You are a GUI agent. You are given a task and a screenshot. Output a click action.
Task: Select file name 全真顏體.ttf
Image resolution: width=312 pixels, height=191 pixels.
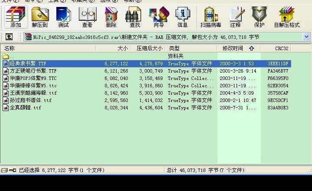pos(26,108)
